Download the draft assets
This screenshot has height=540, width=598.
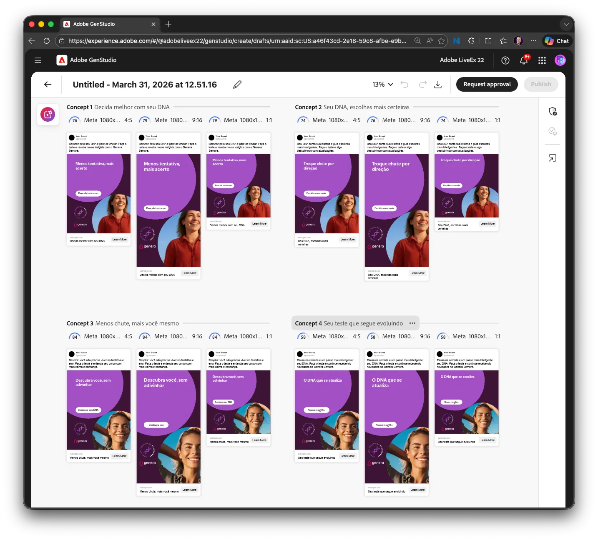pos(438,85)
